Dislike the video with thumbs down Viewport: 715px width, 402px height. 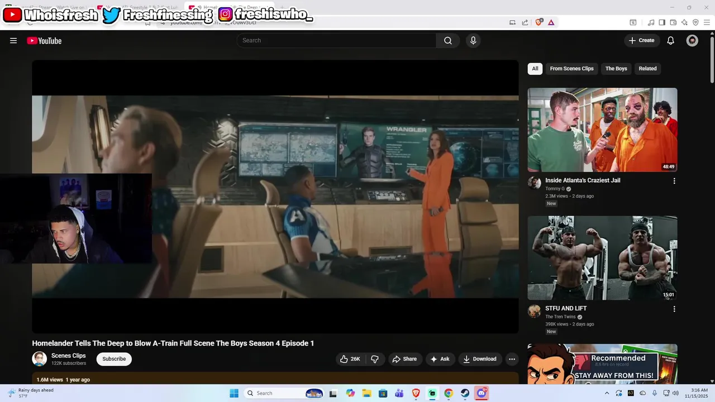375,359
